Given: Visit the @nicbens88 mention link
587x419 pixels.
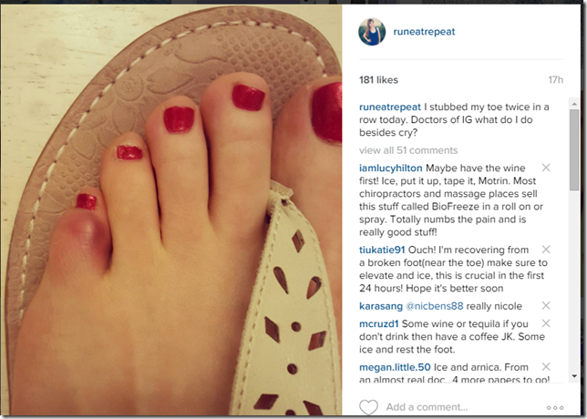Looking at the screenshot, I should click(x=435, y=306).
